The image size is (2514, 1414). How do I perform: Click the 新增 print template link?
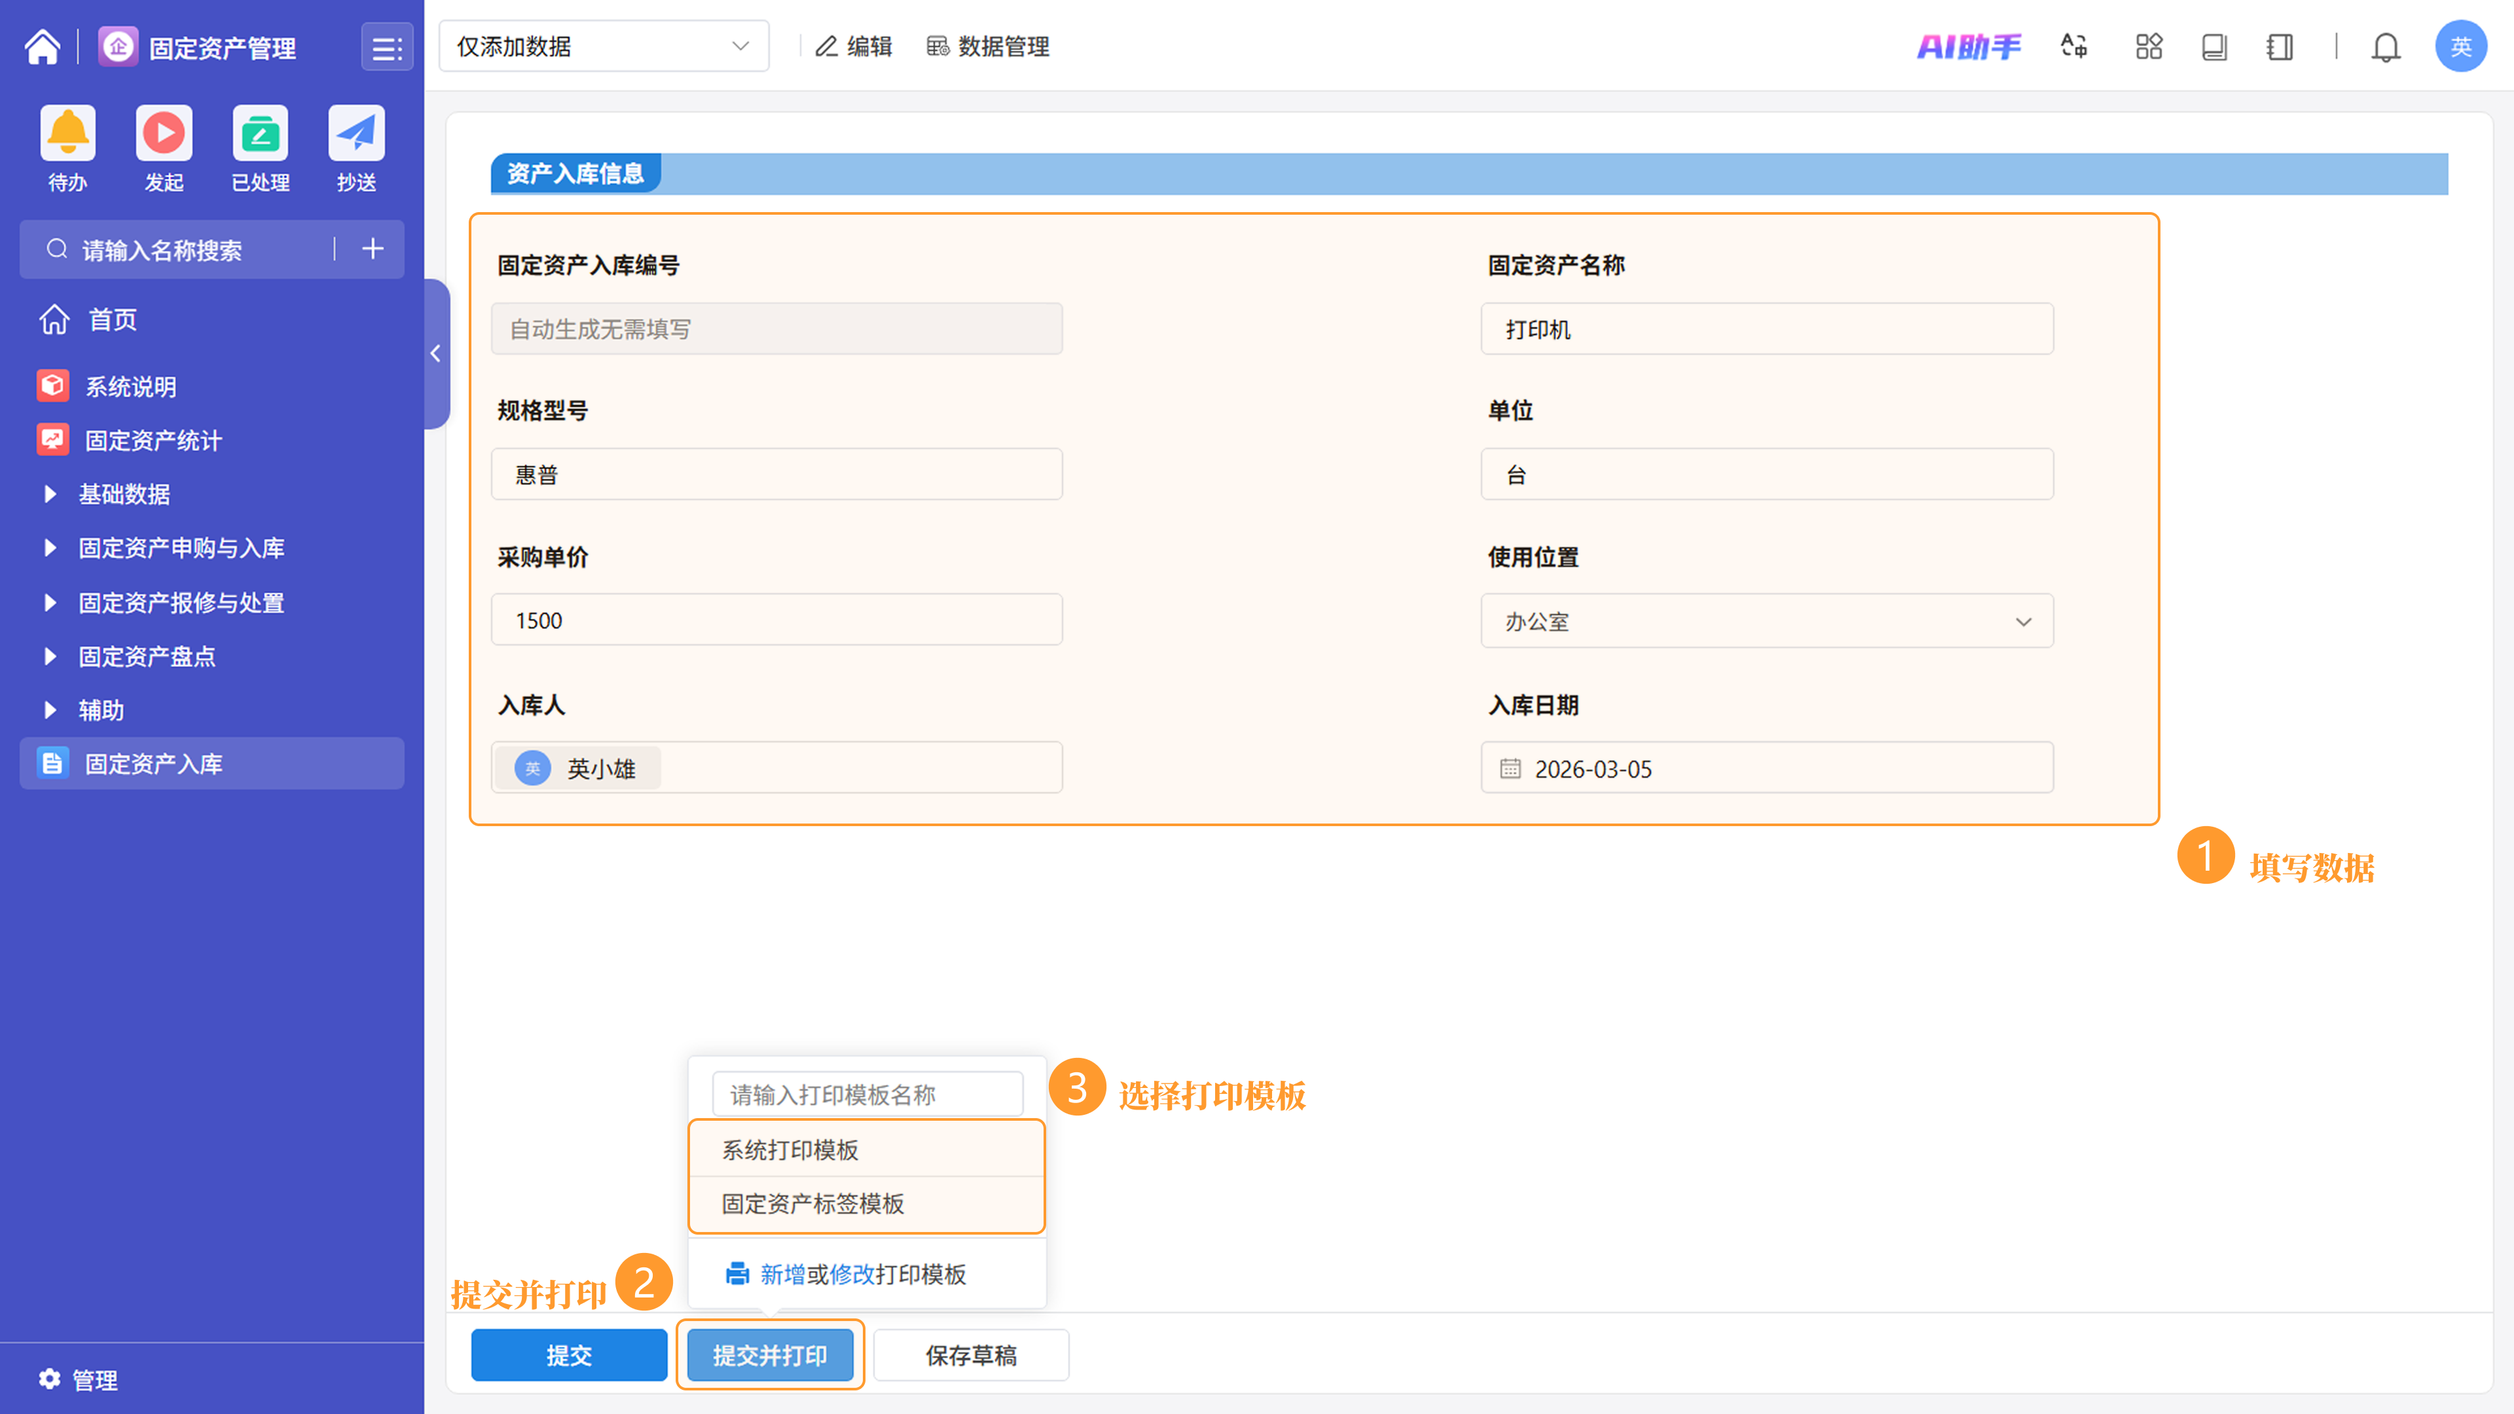[783, 1275]
